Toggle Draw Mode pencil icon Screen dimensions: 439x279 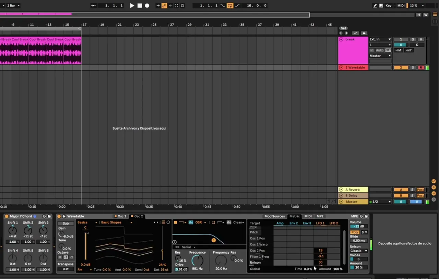(375, 5)
